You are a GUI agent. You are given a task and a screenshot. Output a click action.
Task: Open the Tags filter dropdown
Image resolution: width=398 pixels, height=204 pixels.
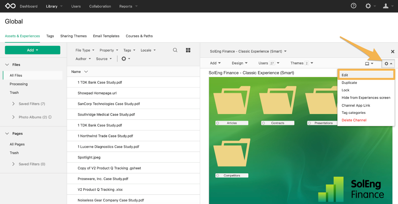pyautogui.click(x=129, y=50)
